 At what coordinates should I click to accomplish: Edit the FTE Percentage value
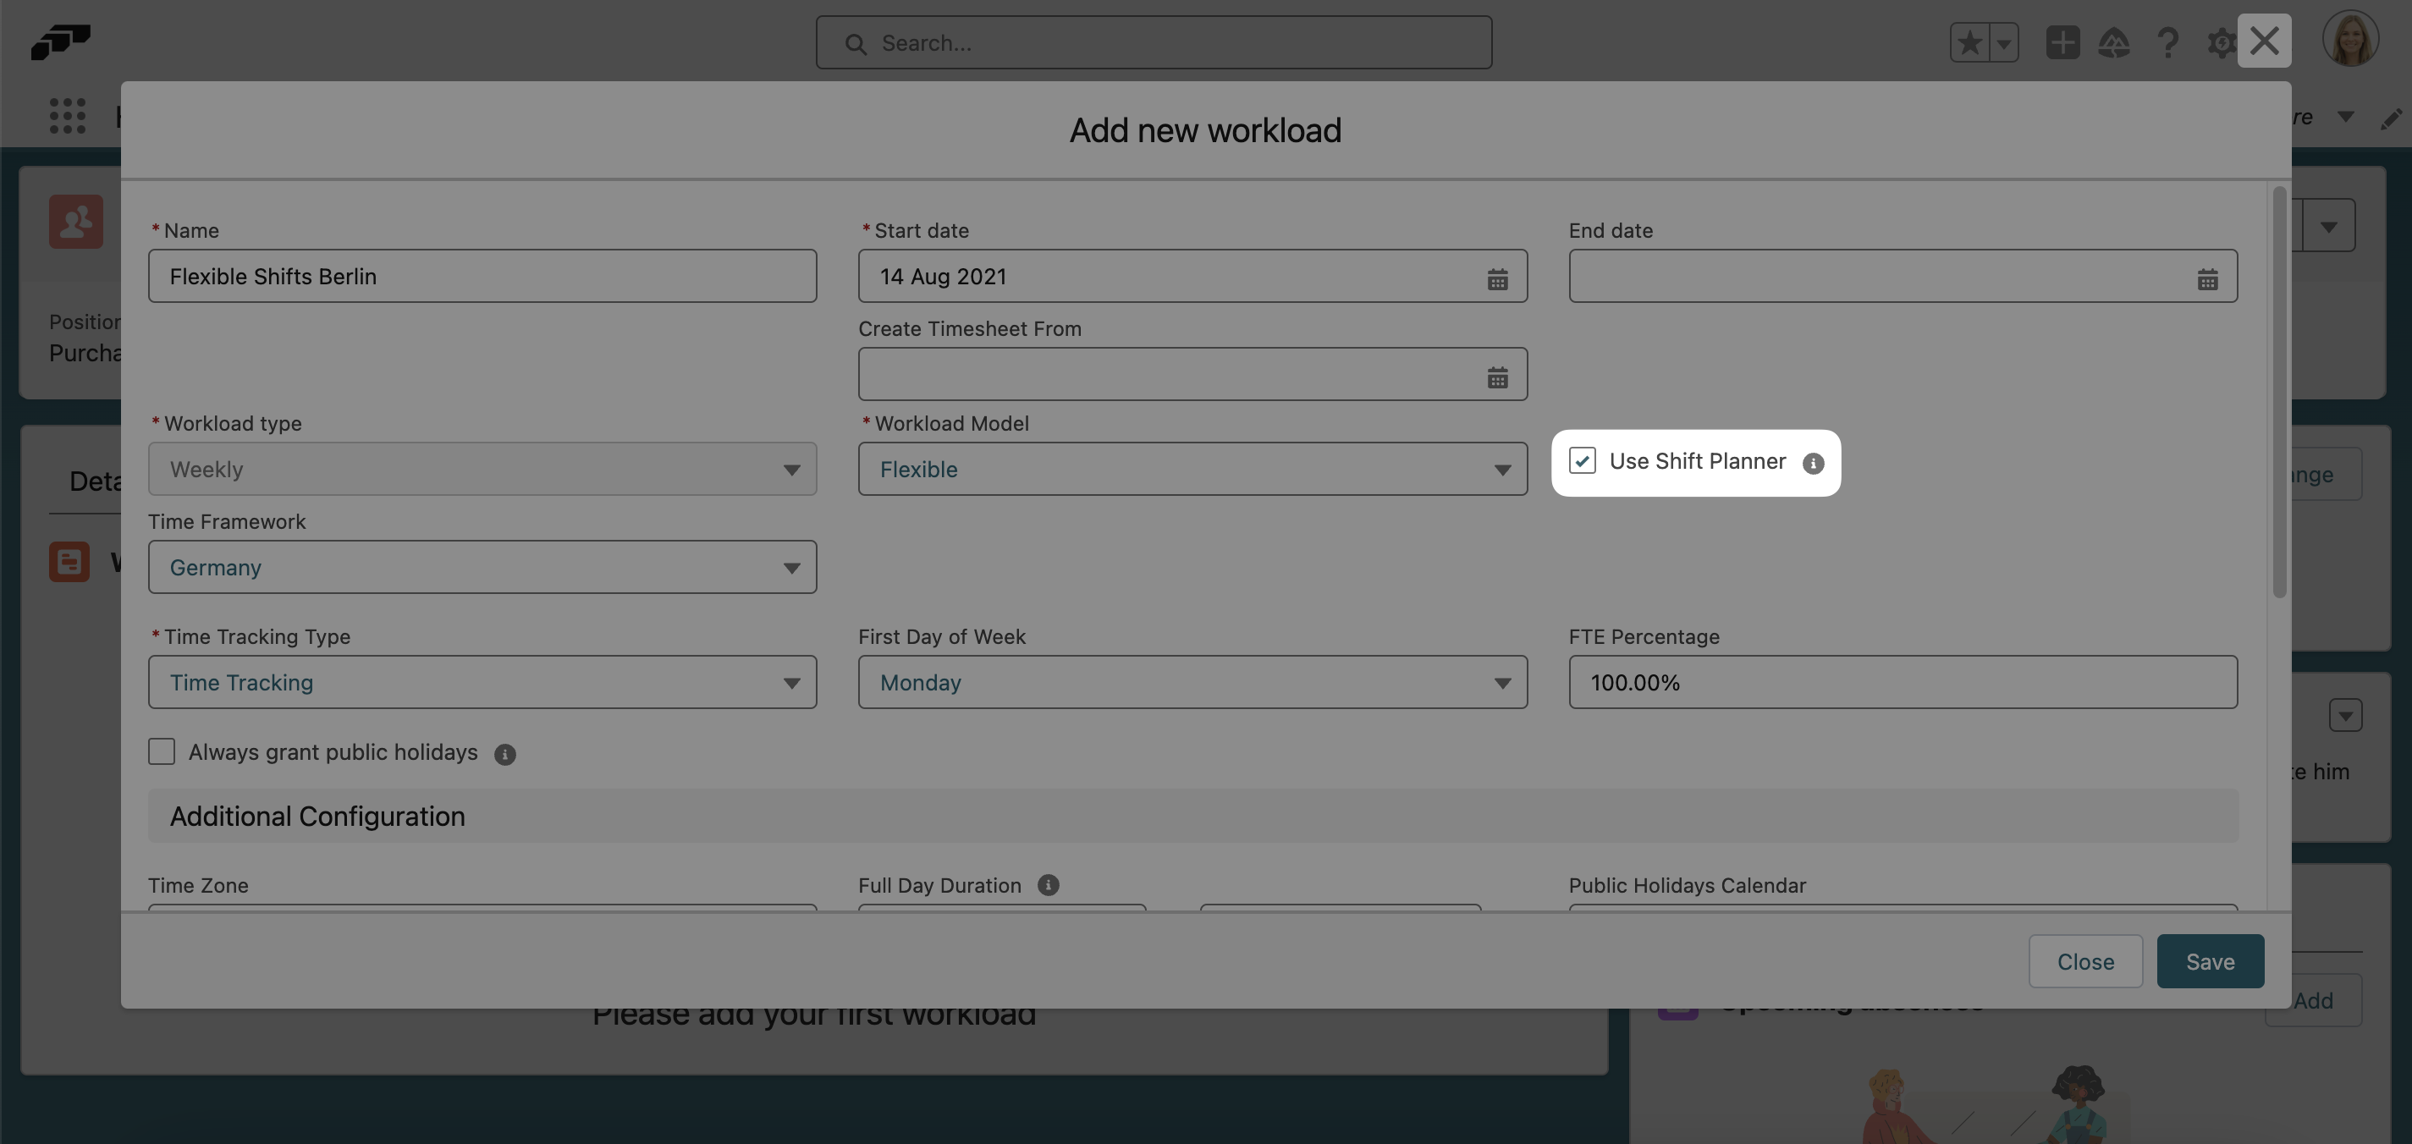pyautogui.click(x=1902, y=683)
